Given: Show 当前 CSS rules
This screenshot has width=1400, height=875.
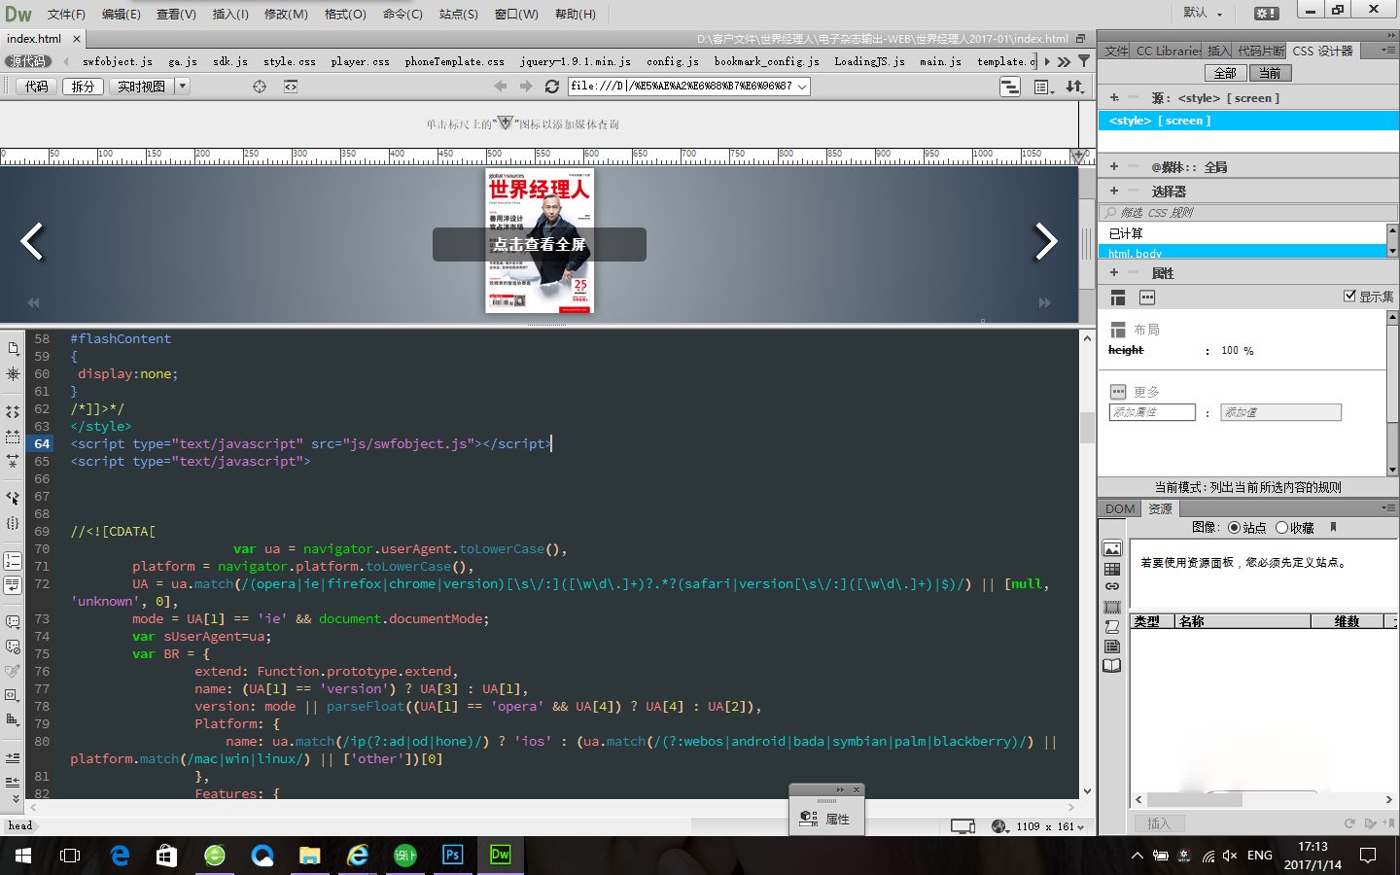Looking at the screenshot, I should tap(1270, 73).
